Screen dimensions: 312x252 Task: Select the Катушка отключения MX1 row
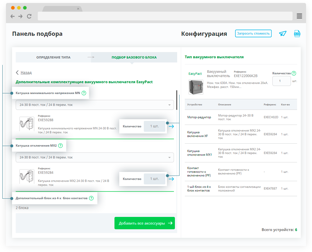(x=241, y=153)
